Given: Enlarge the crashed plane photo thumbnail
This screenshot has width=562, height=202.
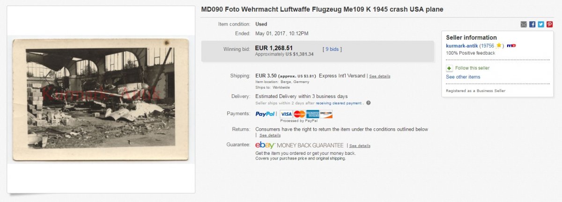Looking at the screenshot, I should [x=101, y=99].
